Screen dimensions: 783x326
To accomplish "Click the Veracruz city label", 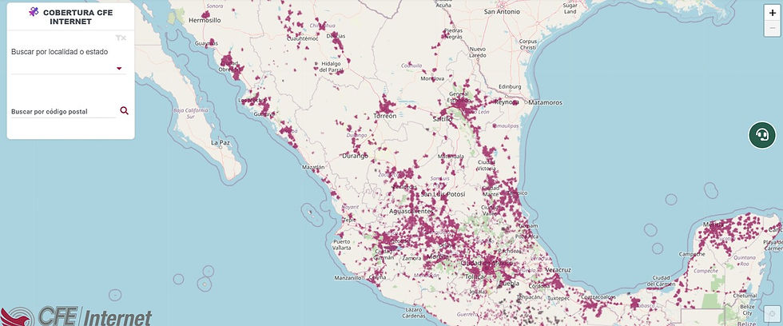I will click(558, 270).
